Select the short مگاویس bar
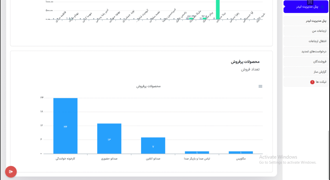Image resolution: width=330 pixels, height=180 pixels. [x=241, y=152]
